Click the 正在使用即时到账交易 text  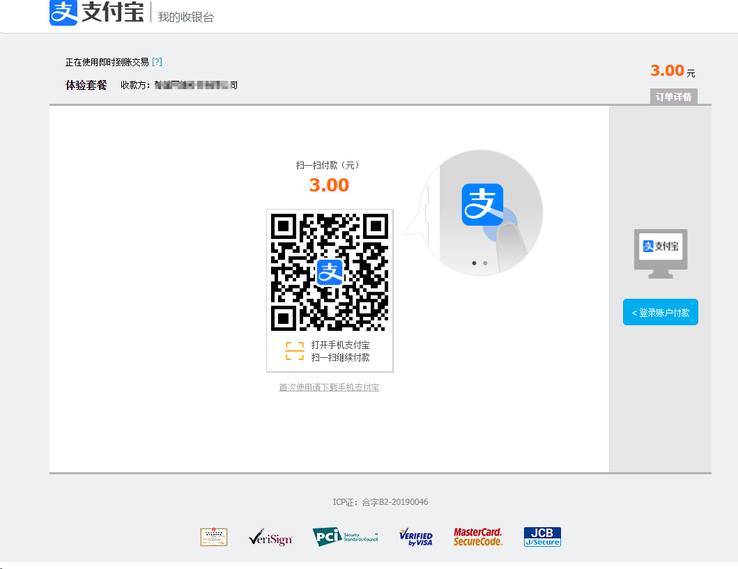pyautogui.click(x=107, y=62)
